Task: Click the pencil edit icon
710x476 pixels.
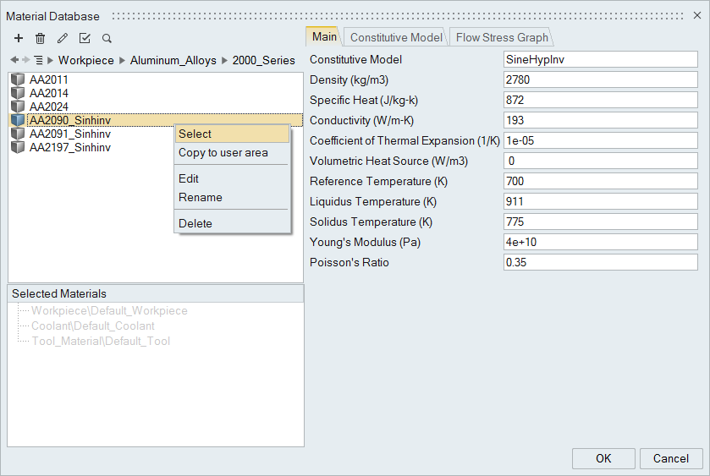Action: [62, 38]
